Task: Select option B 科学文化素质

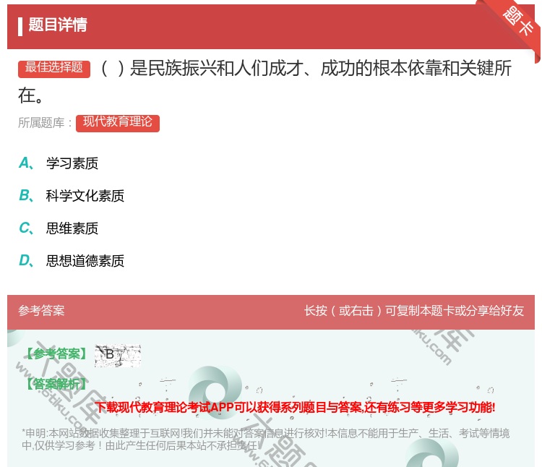Action: 72,196
